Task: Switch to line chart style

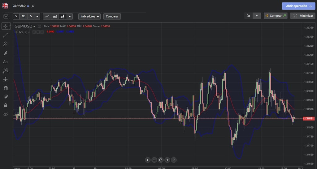Action: [47, 17]
